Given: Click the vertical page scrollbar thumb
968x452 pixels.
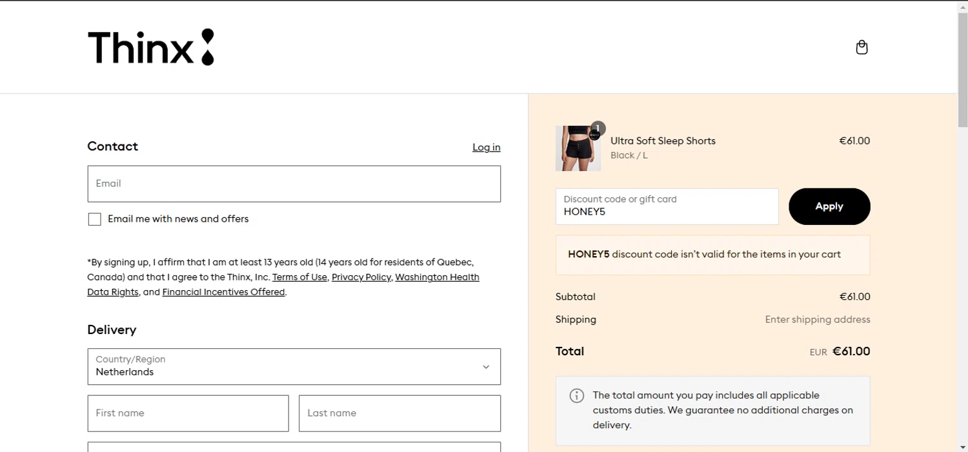Looking at the screenshot, I should click(x=963, y=71).
